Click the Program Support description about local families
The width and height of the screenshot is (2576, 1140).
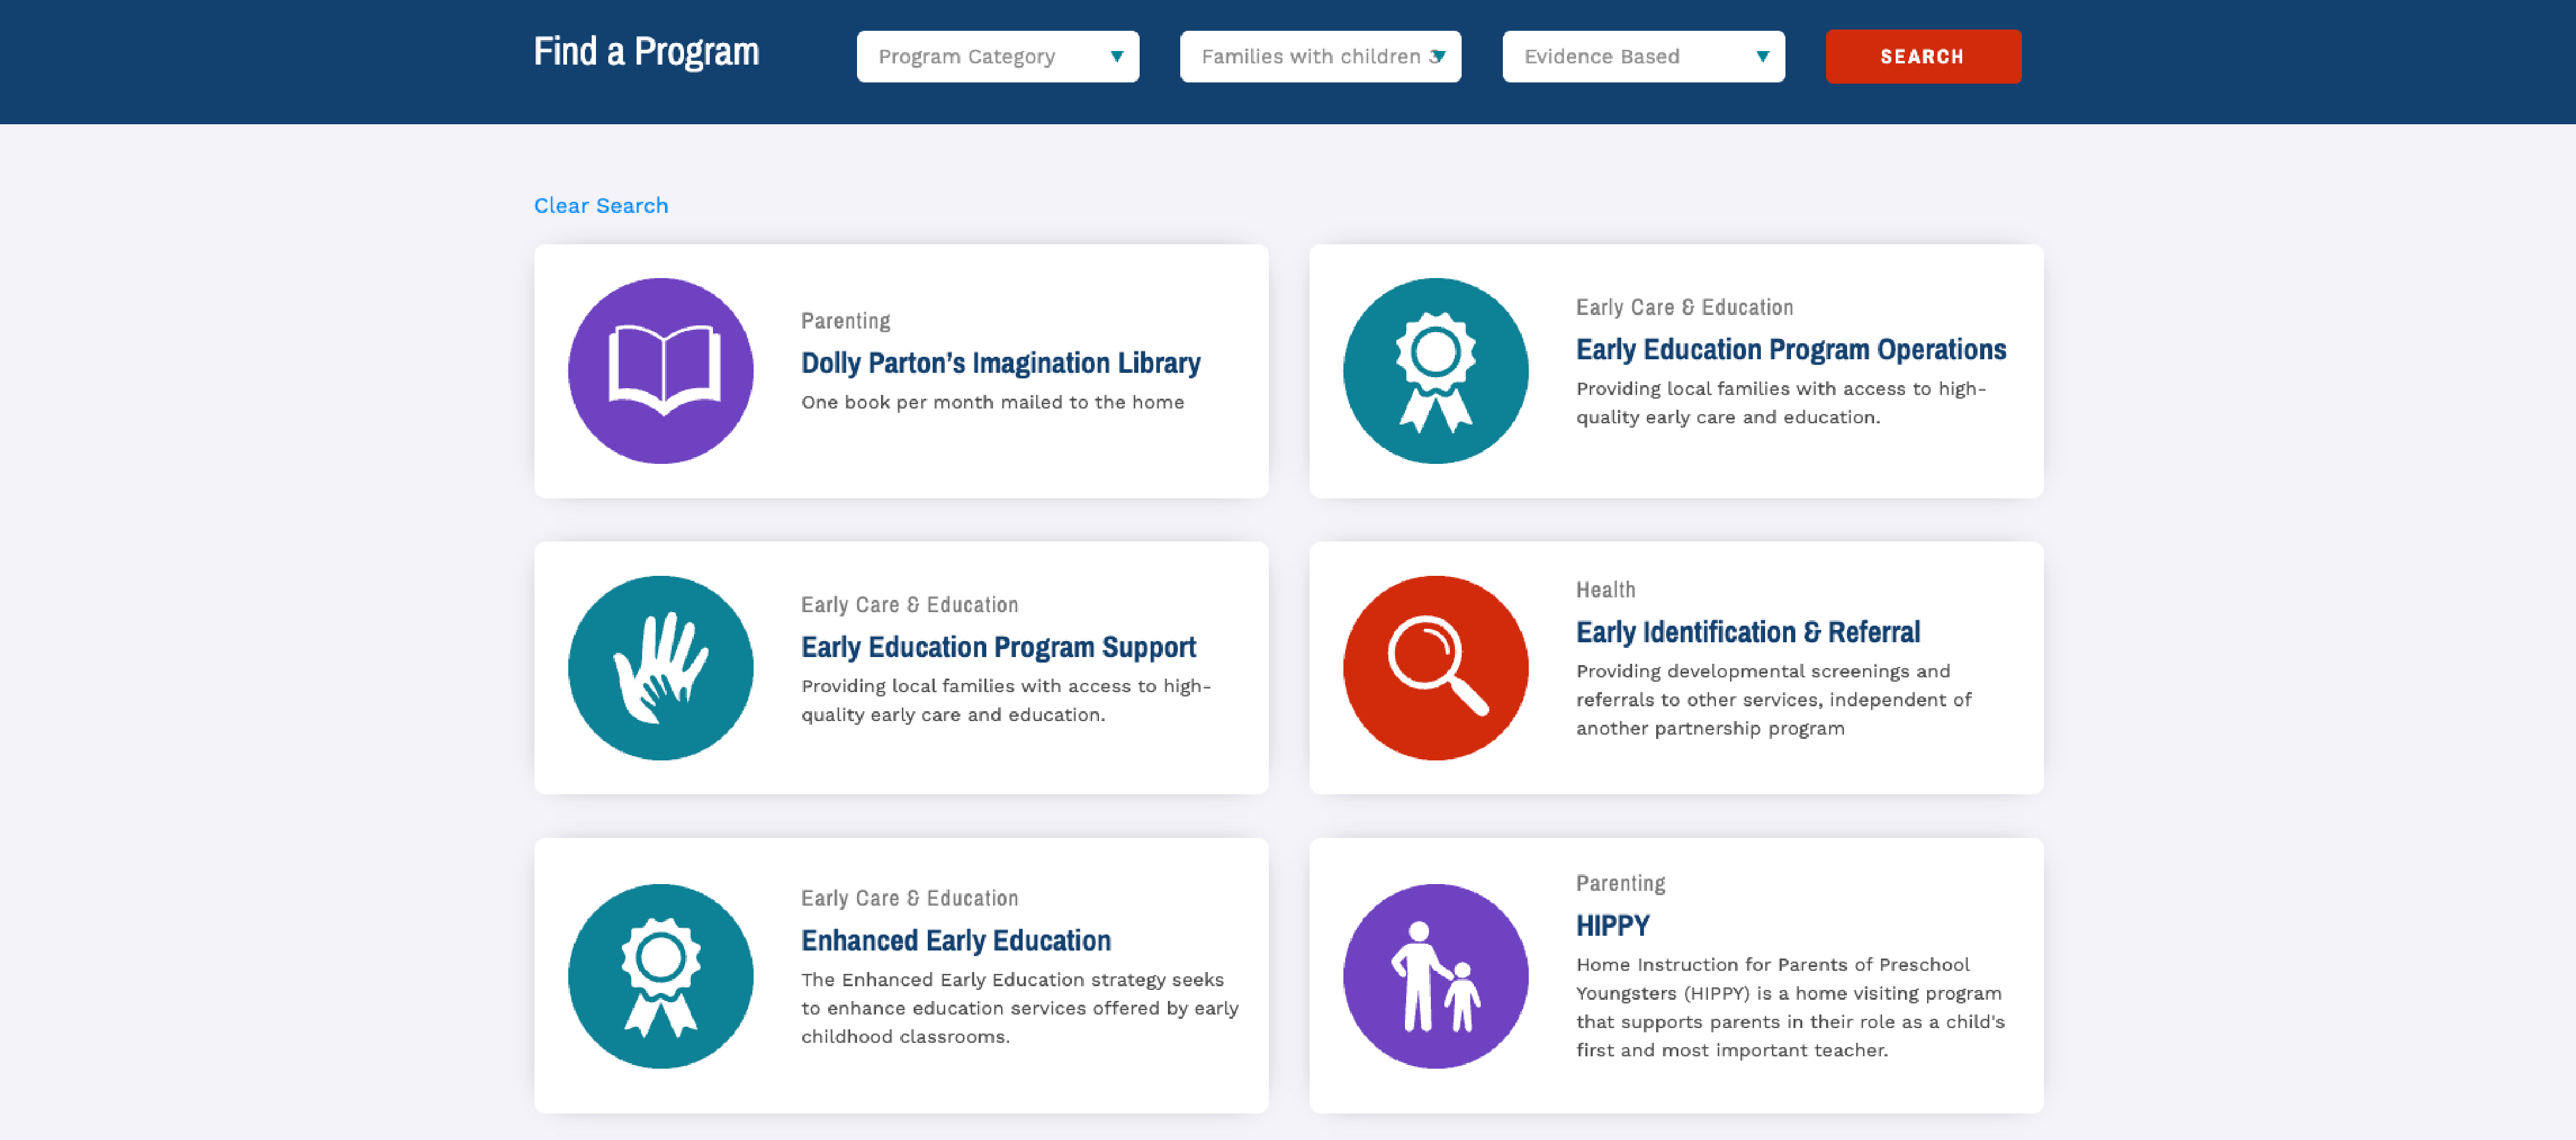(1005, 700)
